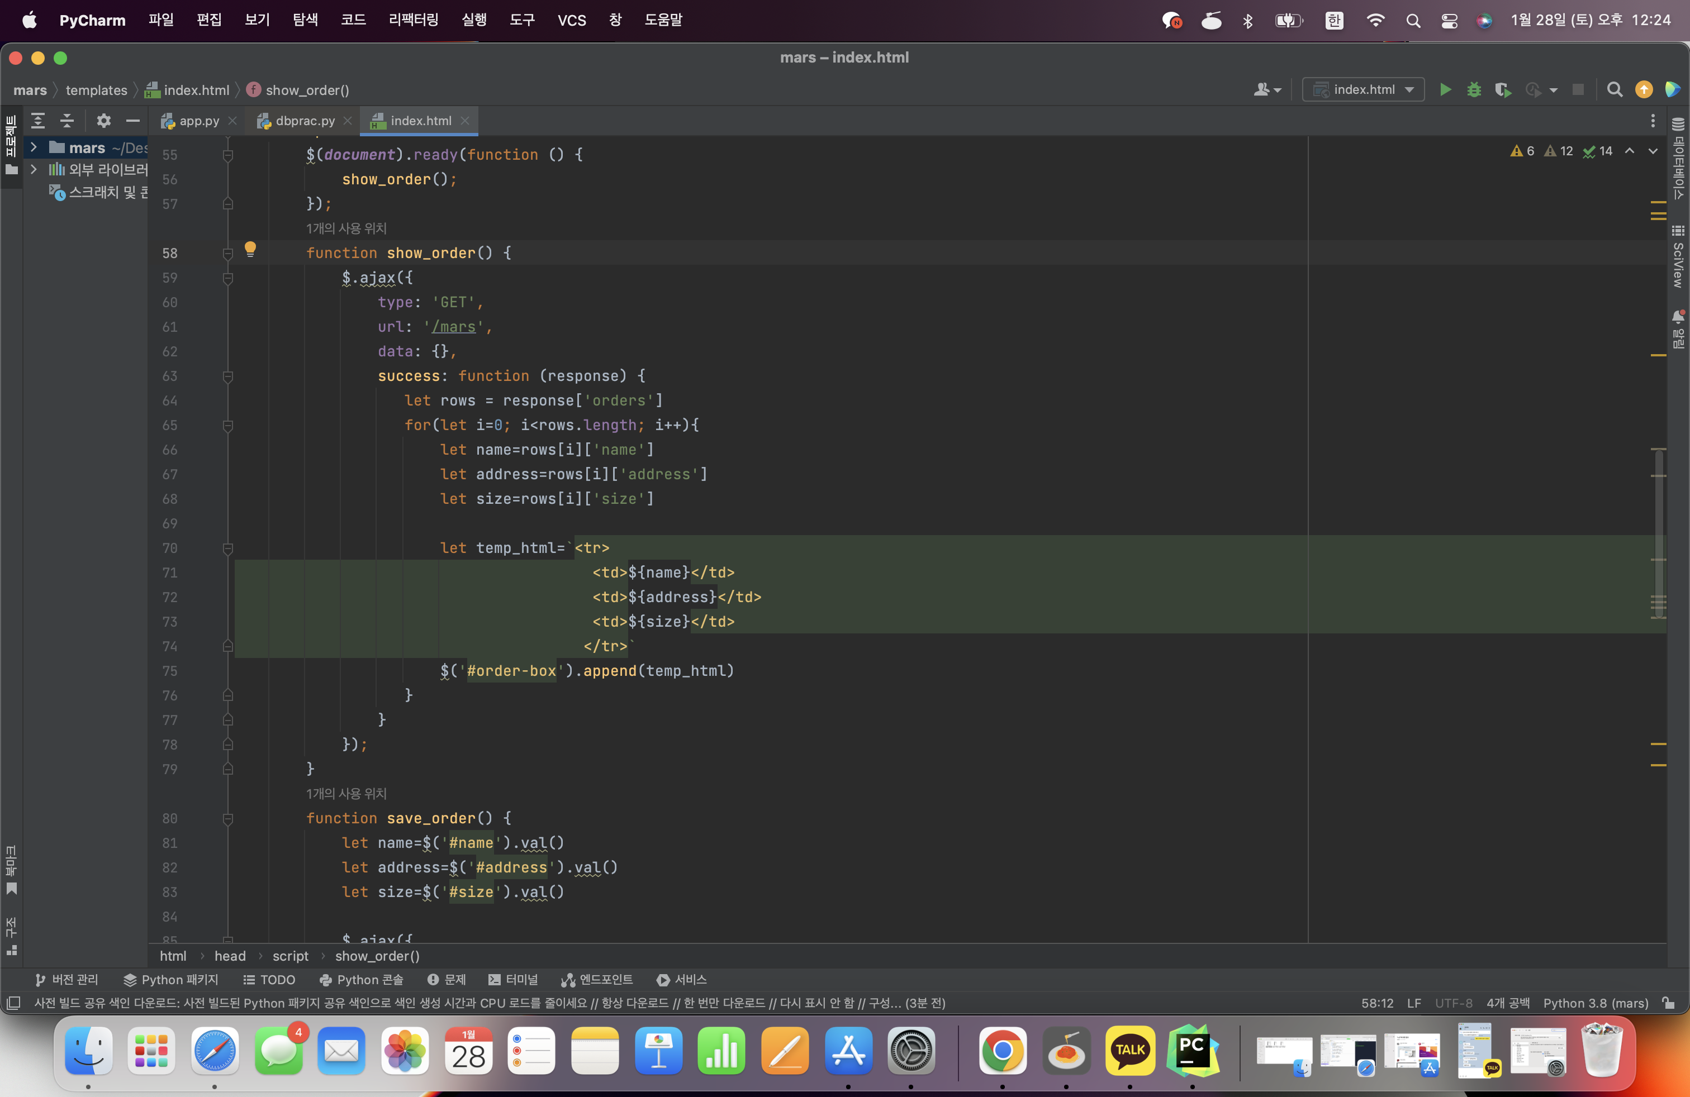Open the 파일 menu
Viewport: 1690px width, 1097px height.
tap(161, 21)
